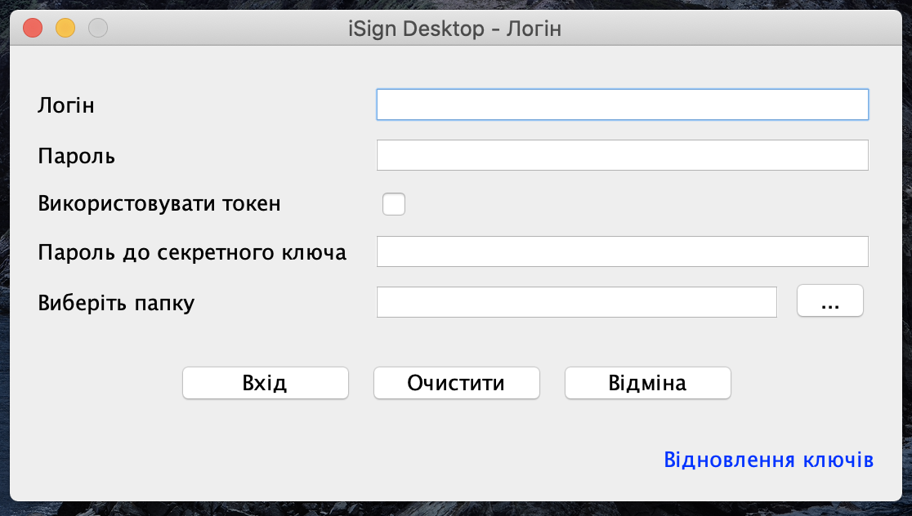The width and height of the screenshot is (912, 516).
Task: Click the red close window button
Action: point(31,27)
